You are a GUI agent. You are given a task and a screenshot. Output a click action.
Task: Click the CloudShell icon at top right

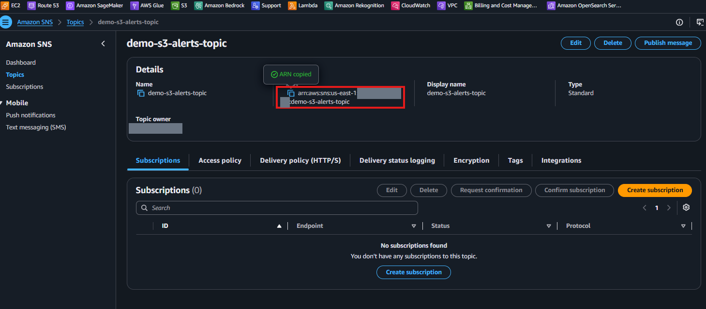point(700,22)
